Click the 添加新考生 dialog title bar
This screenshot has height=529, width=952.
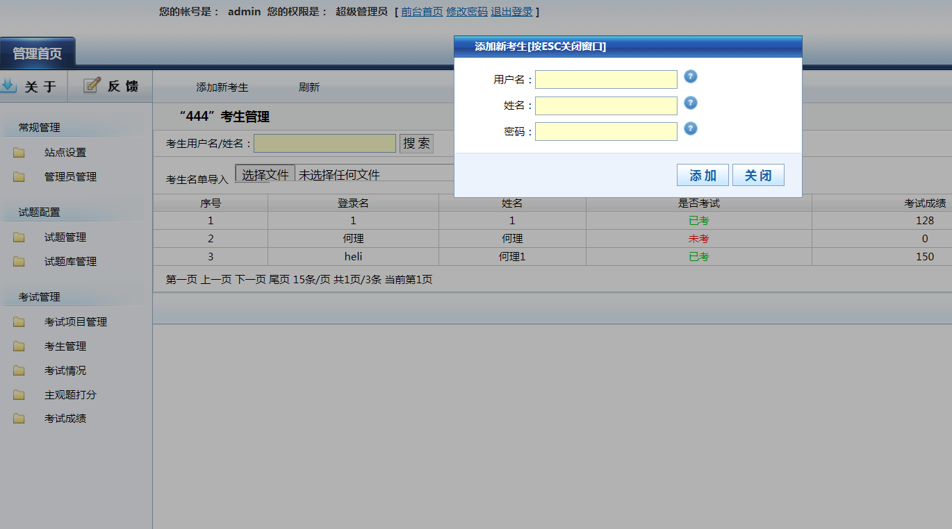pos(628,47)
